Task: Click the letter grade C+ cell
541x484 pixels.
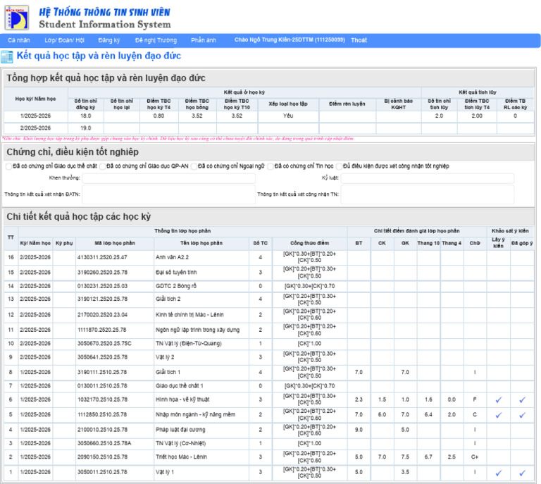Action: [475, 457]
